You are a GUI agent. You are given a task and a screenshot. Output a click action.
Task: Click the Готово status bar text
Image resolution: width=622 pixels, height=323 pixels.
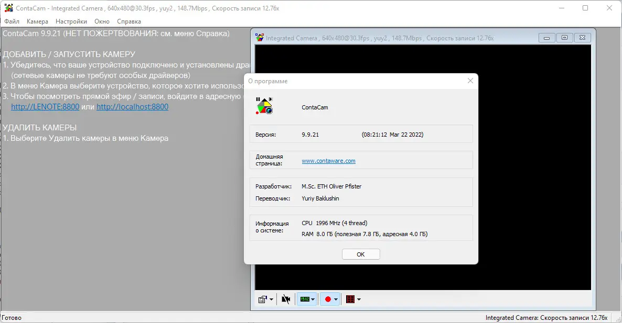(x=12, y=317)
